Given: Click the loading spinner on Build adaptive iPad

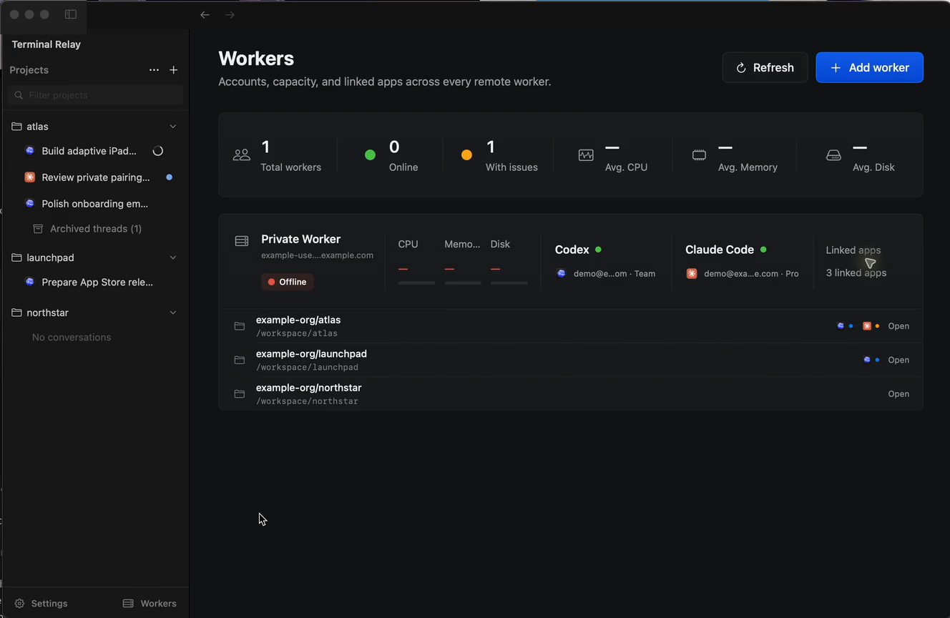Looking at the screenshot, I should point(158,151).
